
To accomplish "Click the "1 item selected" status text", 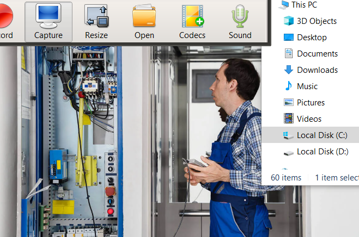I will click(x=337, y=178).
